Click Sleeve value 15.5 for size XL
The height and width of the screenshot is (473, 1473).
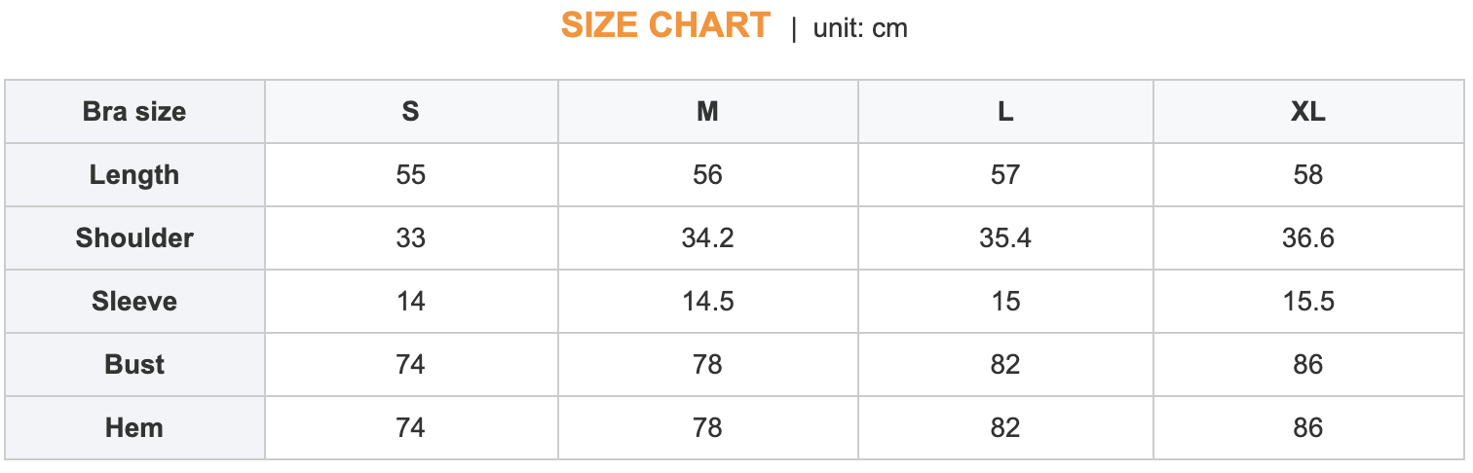coord(1308,302)
